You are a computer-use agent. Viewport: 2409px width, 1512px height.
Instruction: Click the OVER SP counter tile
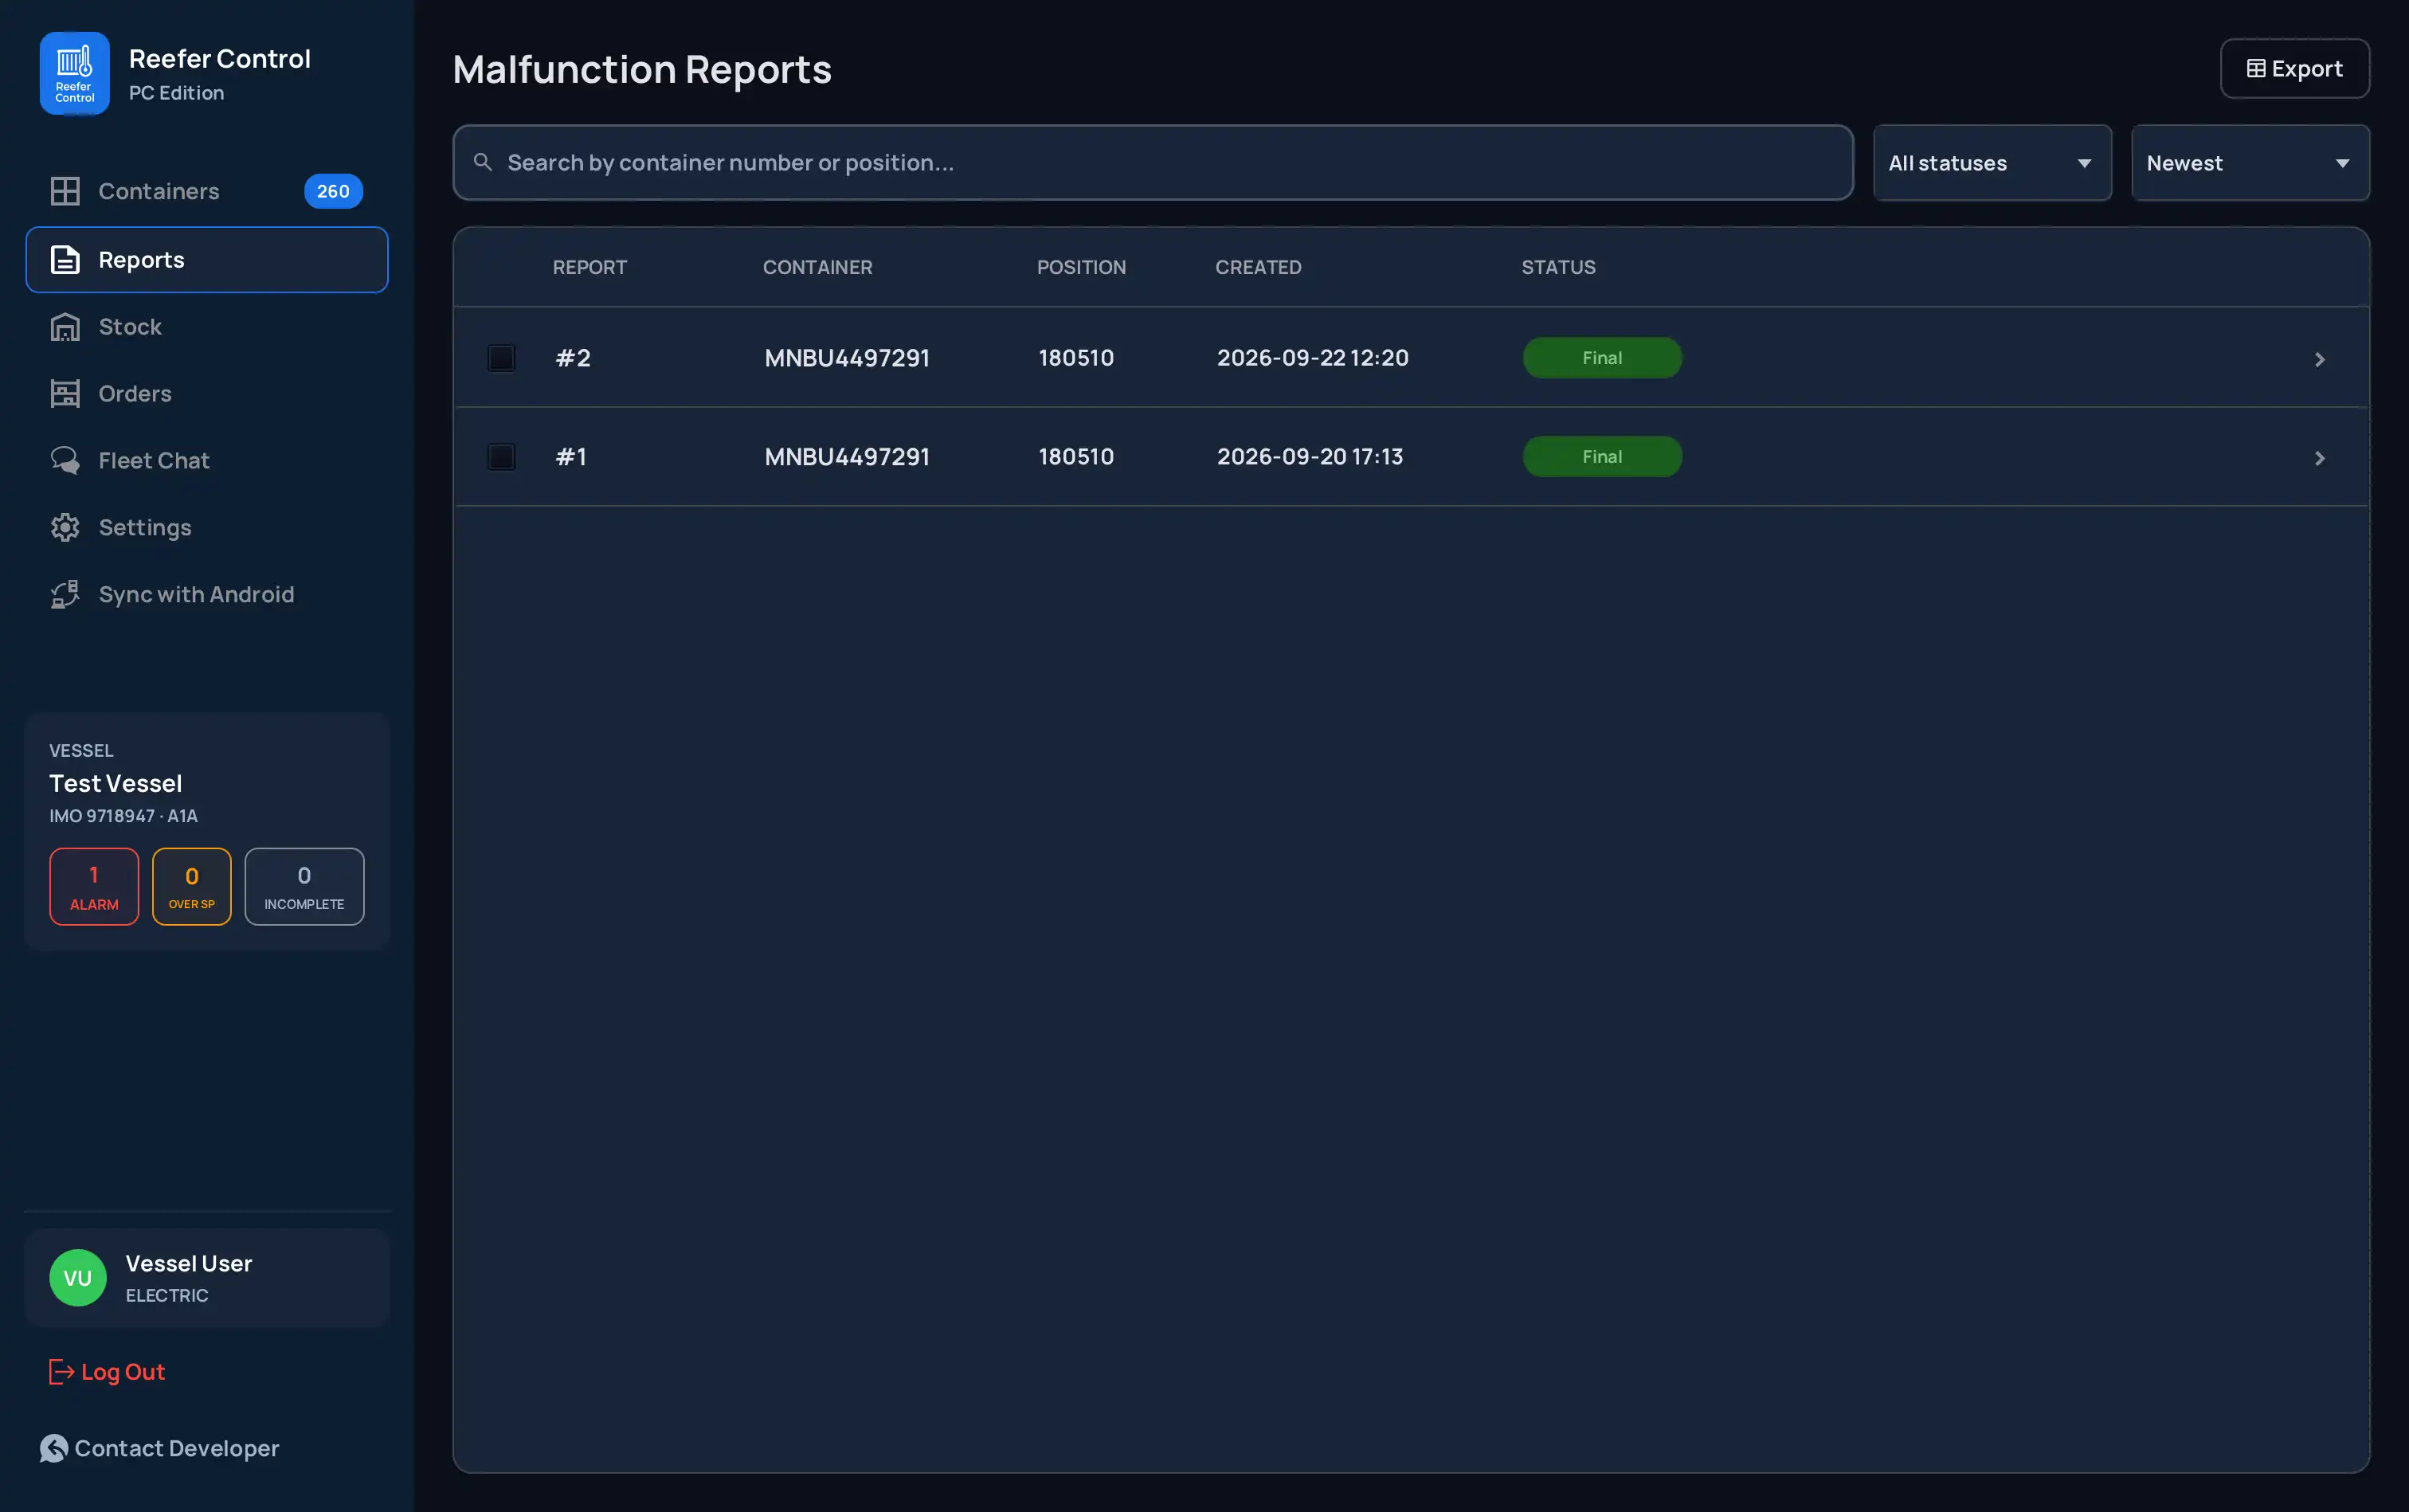click(x=192, y=886)
